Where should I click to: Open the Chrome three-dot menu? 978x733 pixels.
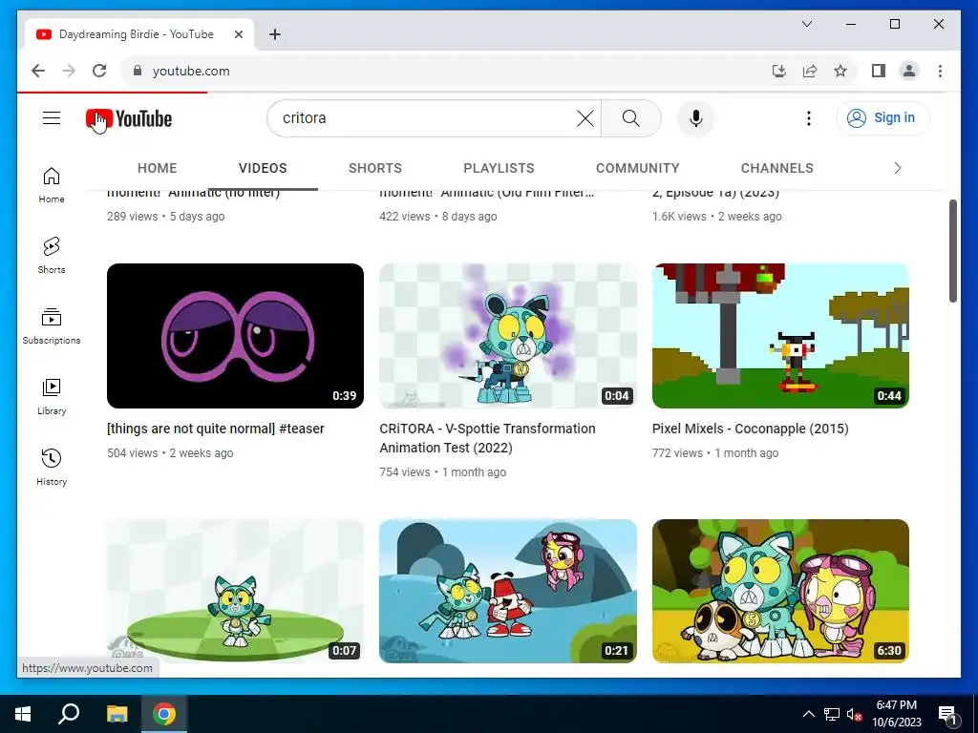pos(940,71)
